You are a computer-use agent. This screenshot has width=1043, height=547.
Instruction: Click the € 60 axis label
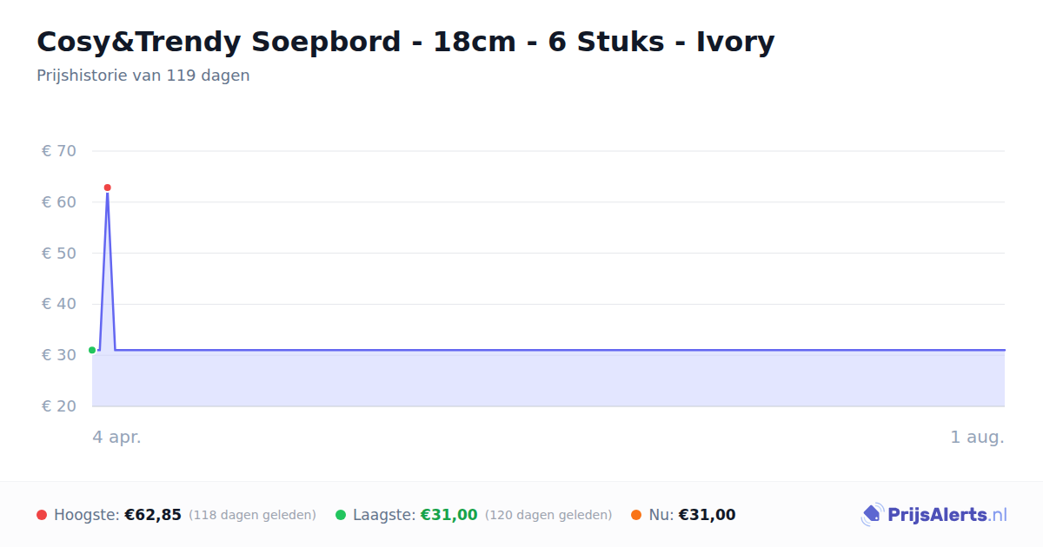click(x=59, y=202)
